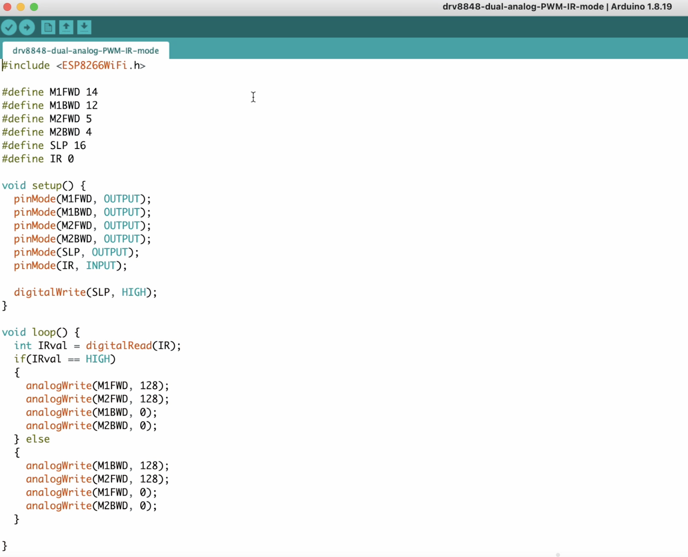Click the int IRval = digitalRead(IR) line
Screen dimensions: 688x557
click(98, 346)
